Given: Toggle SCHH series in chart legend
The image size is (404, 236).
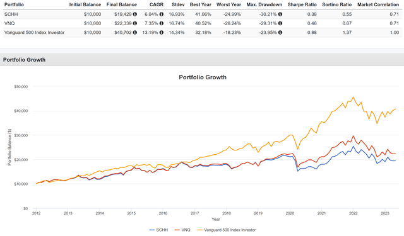Looking at the screenshot, I should [158, 230].
